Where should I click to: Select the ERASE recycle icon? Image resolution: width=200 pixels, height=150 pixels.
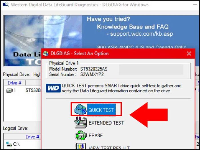click(x=81, y=135)
